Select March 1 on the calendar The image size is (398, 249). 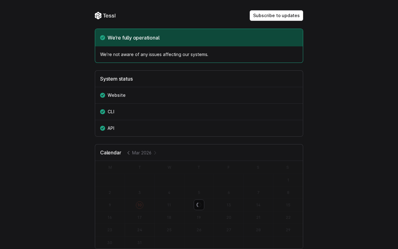[288, 180]
